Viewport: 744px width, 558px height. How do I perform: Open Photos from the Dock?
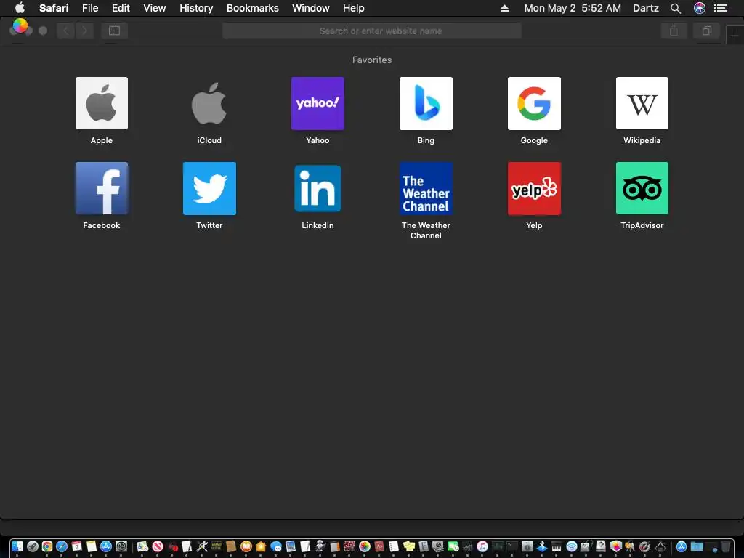[x=365, y=546]
